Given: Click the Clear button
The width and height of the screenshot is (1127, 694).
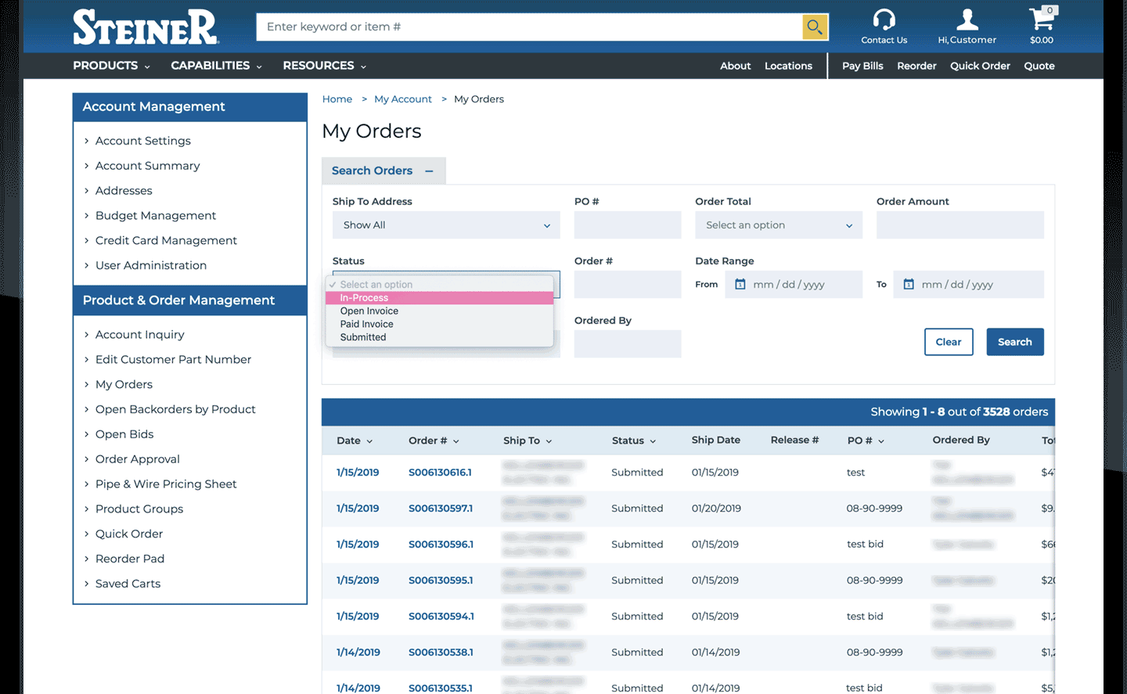Looking at the screenshot, I should (949, 342).
